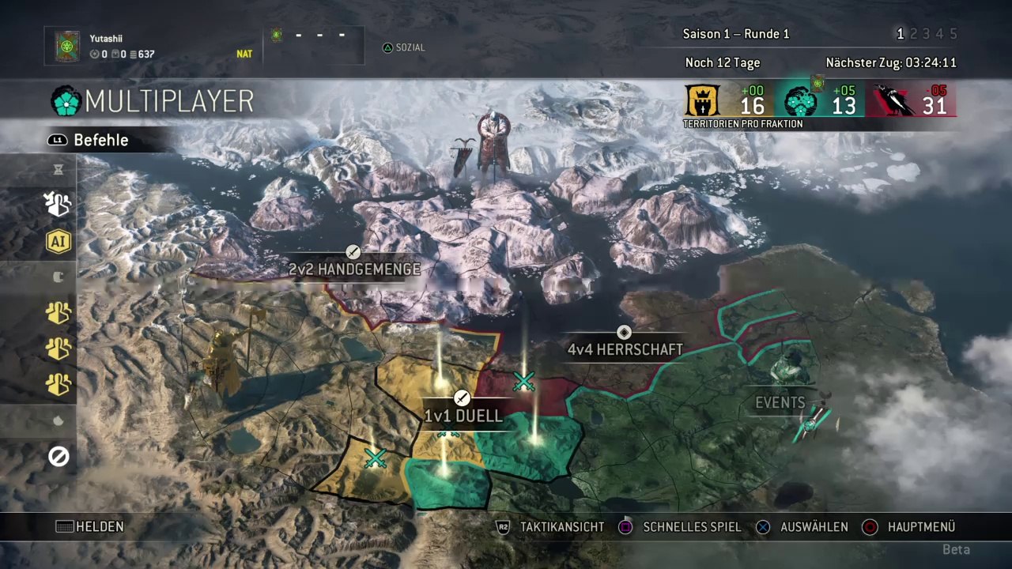Viewport: 1012px width, 569px height.
Task: Click the player emblem next to Yutashii
Action: (68, 47)
